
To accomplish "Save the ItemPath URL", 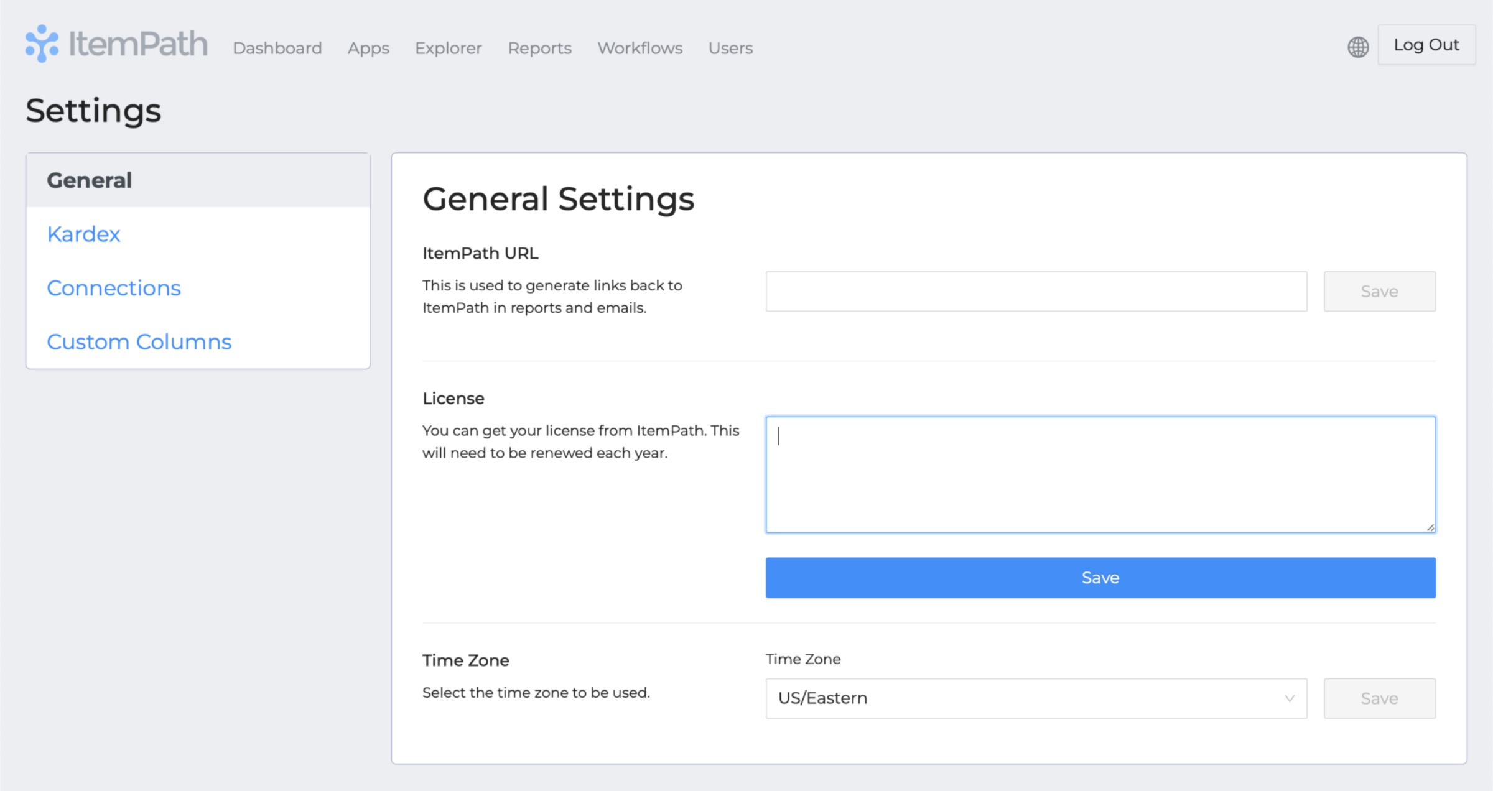I will point(1380,291).
